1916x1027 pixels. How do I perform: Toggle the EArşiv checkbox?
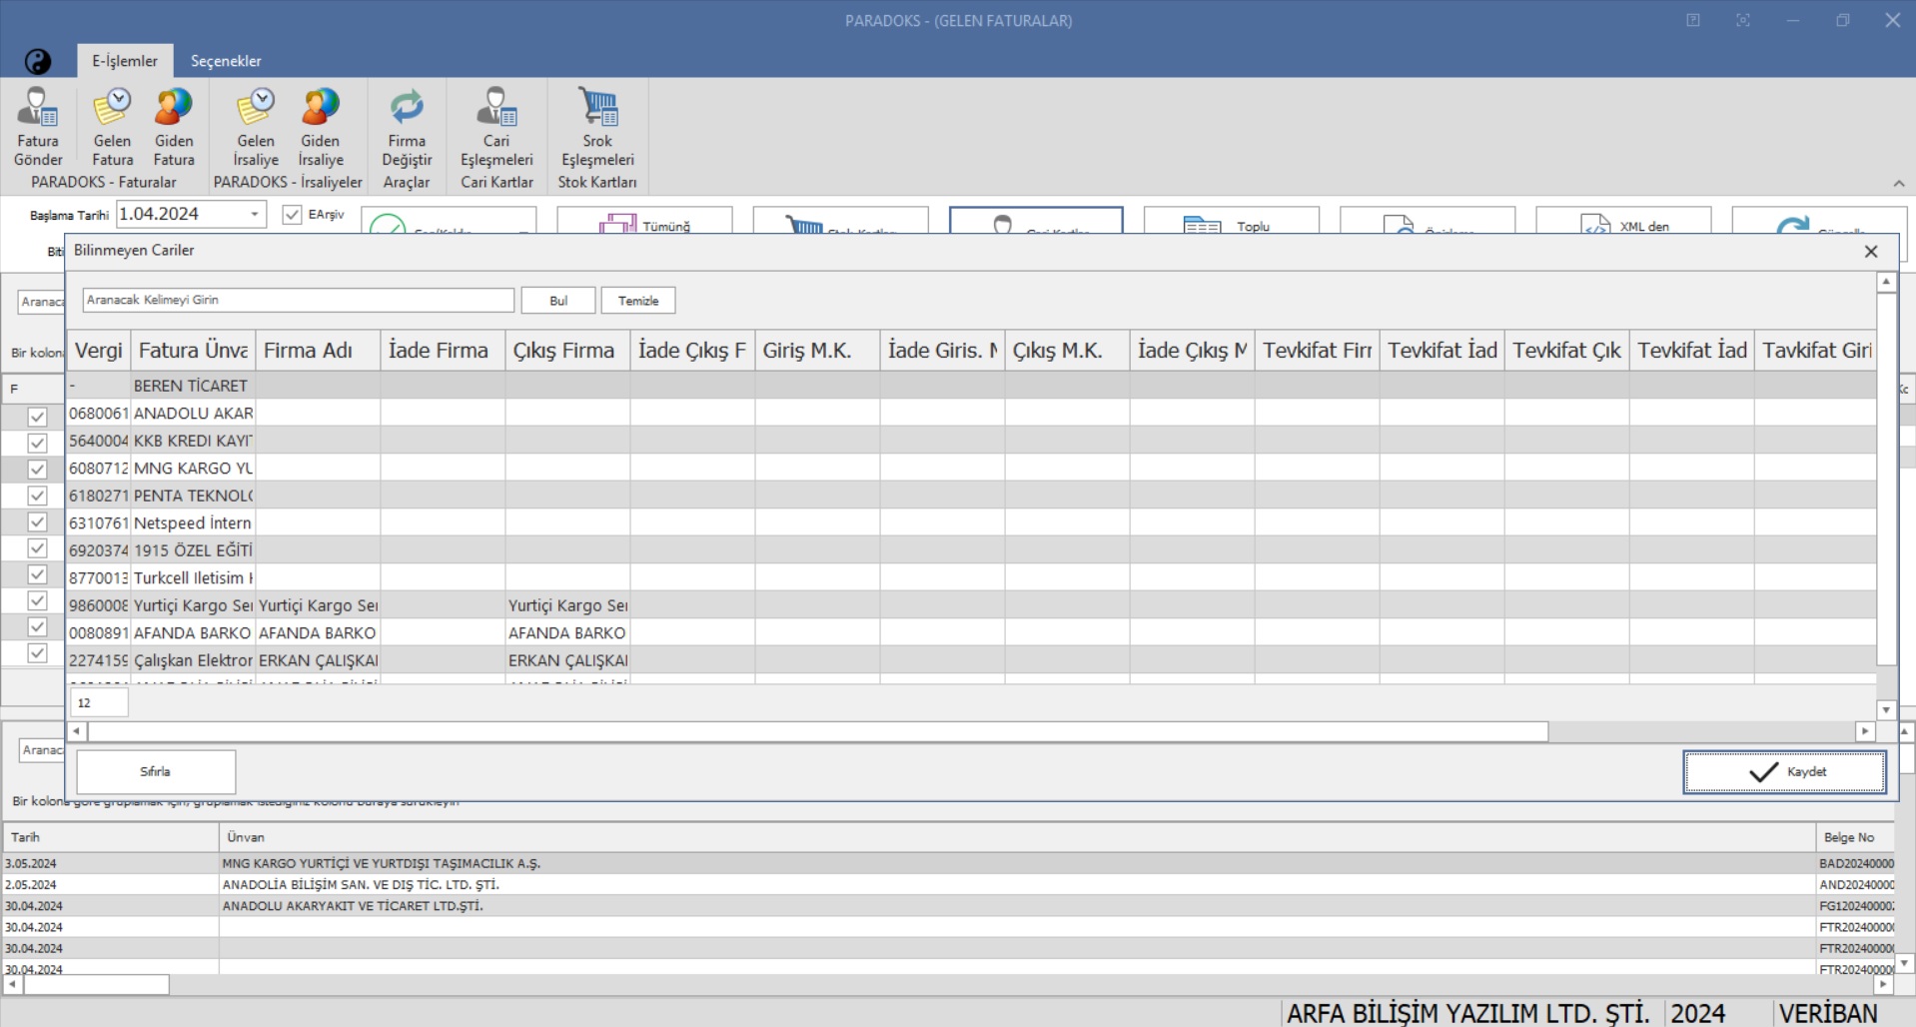(292, 215)
